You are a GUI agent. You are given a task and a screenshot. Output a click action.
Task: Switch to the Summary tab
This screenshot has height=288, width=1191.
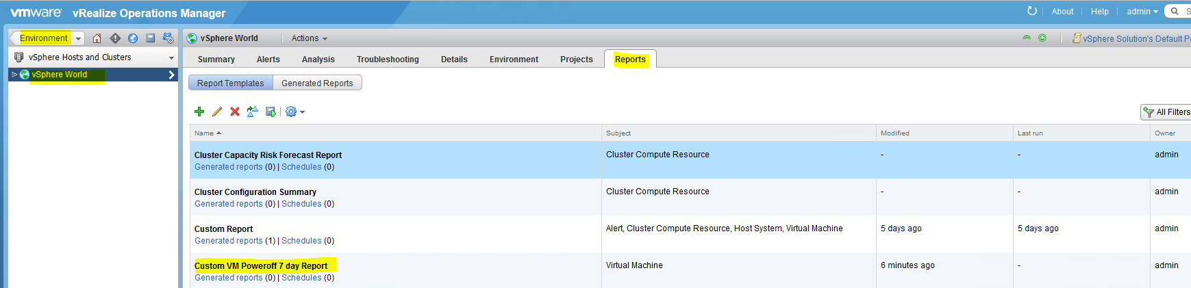(216, 60)
